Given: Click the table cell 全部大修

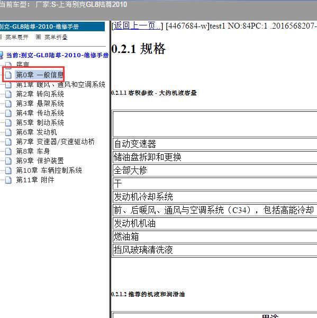Looking at the screenshot, I should click(x=215, y=170).
